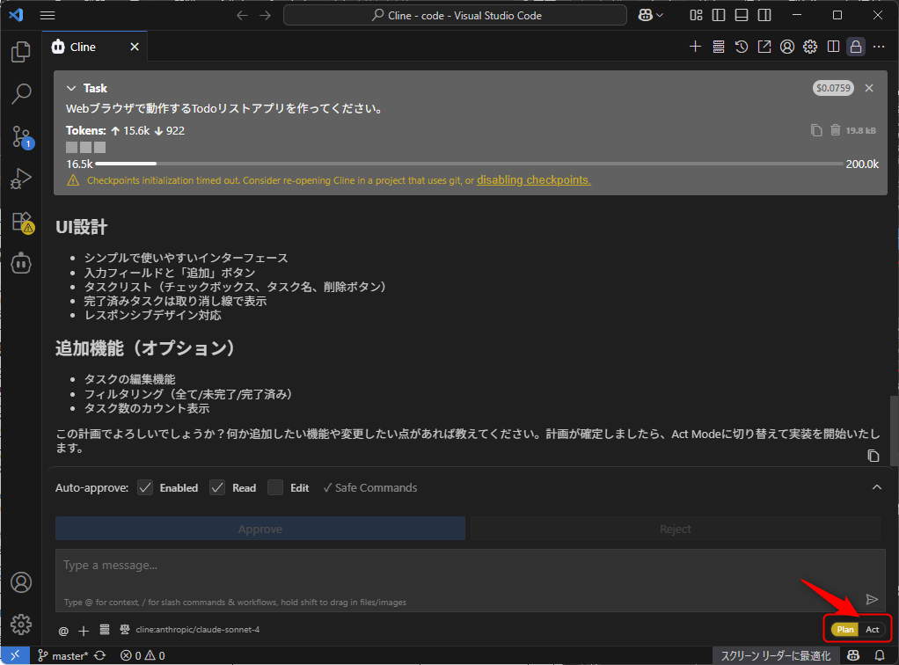Click the send message arrow icon

click(872, 599)
